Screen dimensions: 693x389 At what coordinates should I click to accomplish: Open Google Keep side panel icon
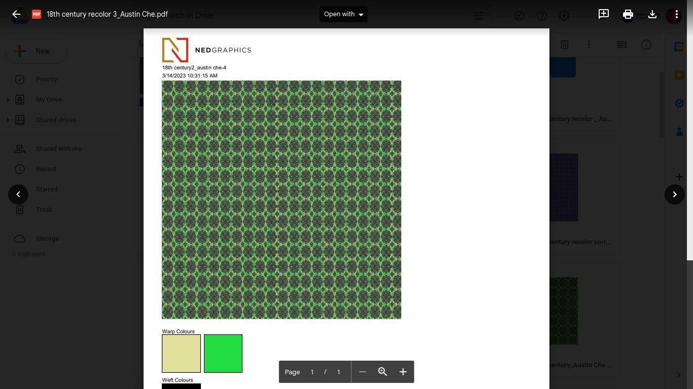click(679, 75)
